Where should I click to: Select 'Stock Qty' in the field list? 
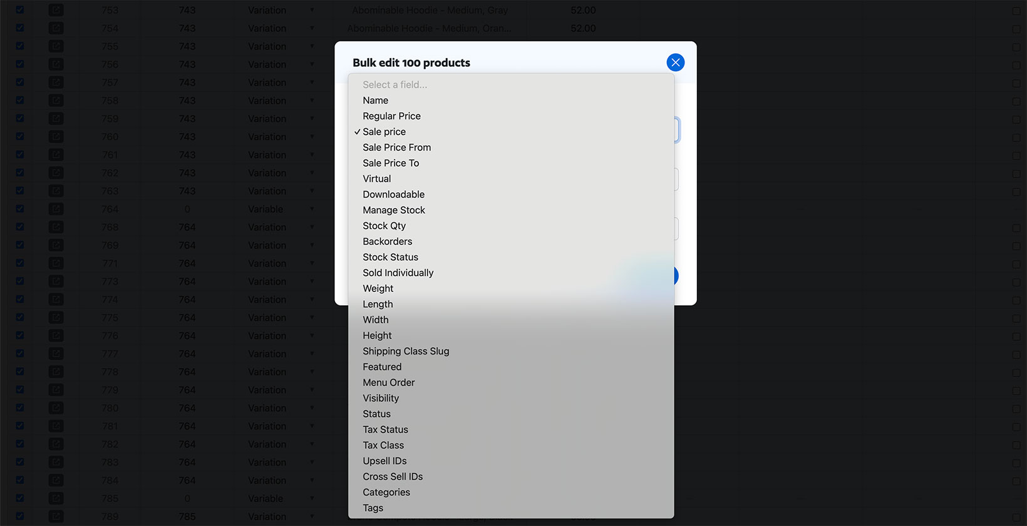[x=384, y=225]
